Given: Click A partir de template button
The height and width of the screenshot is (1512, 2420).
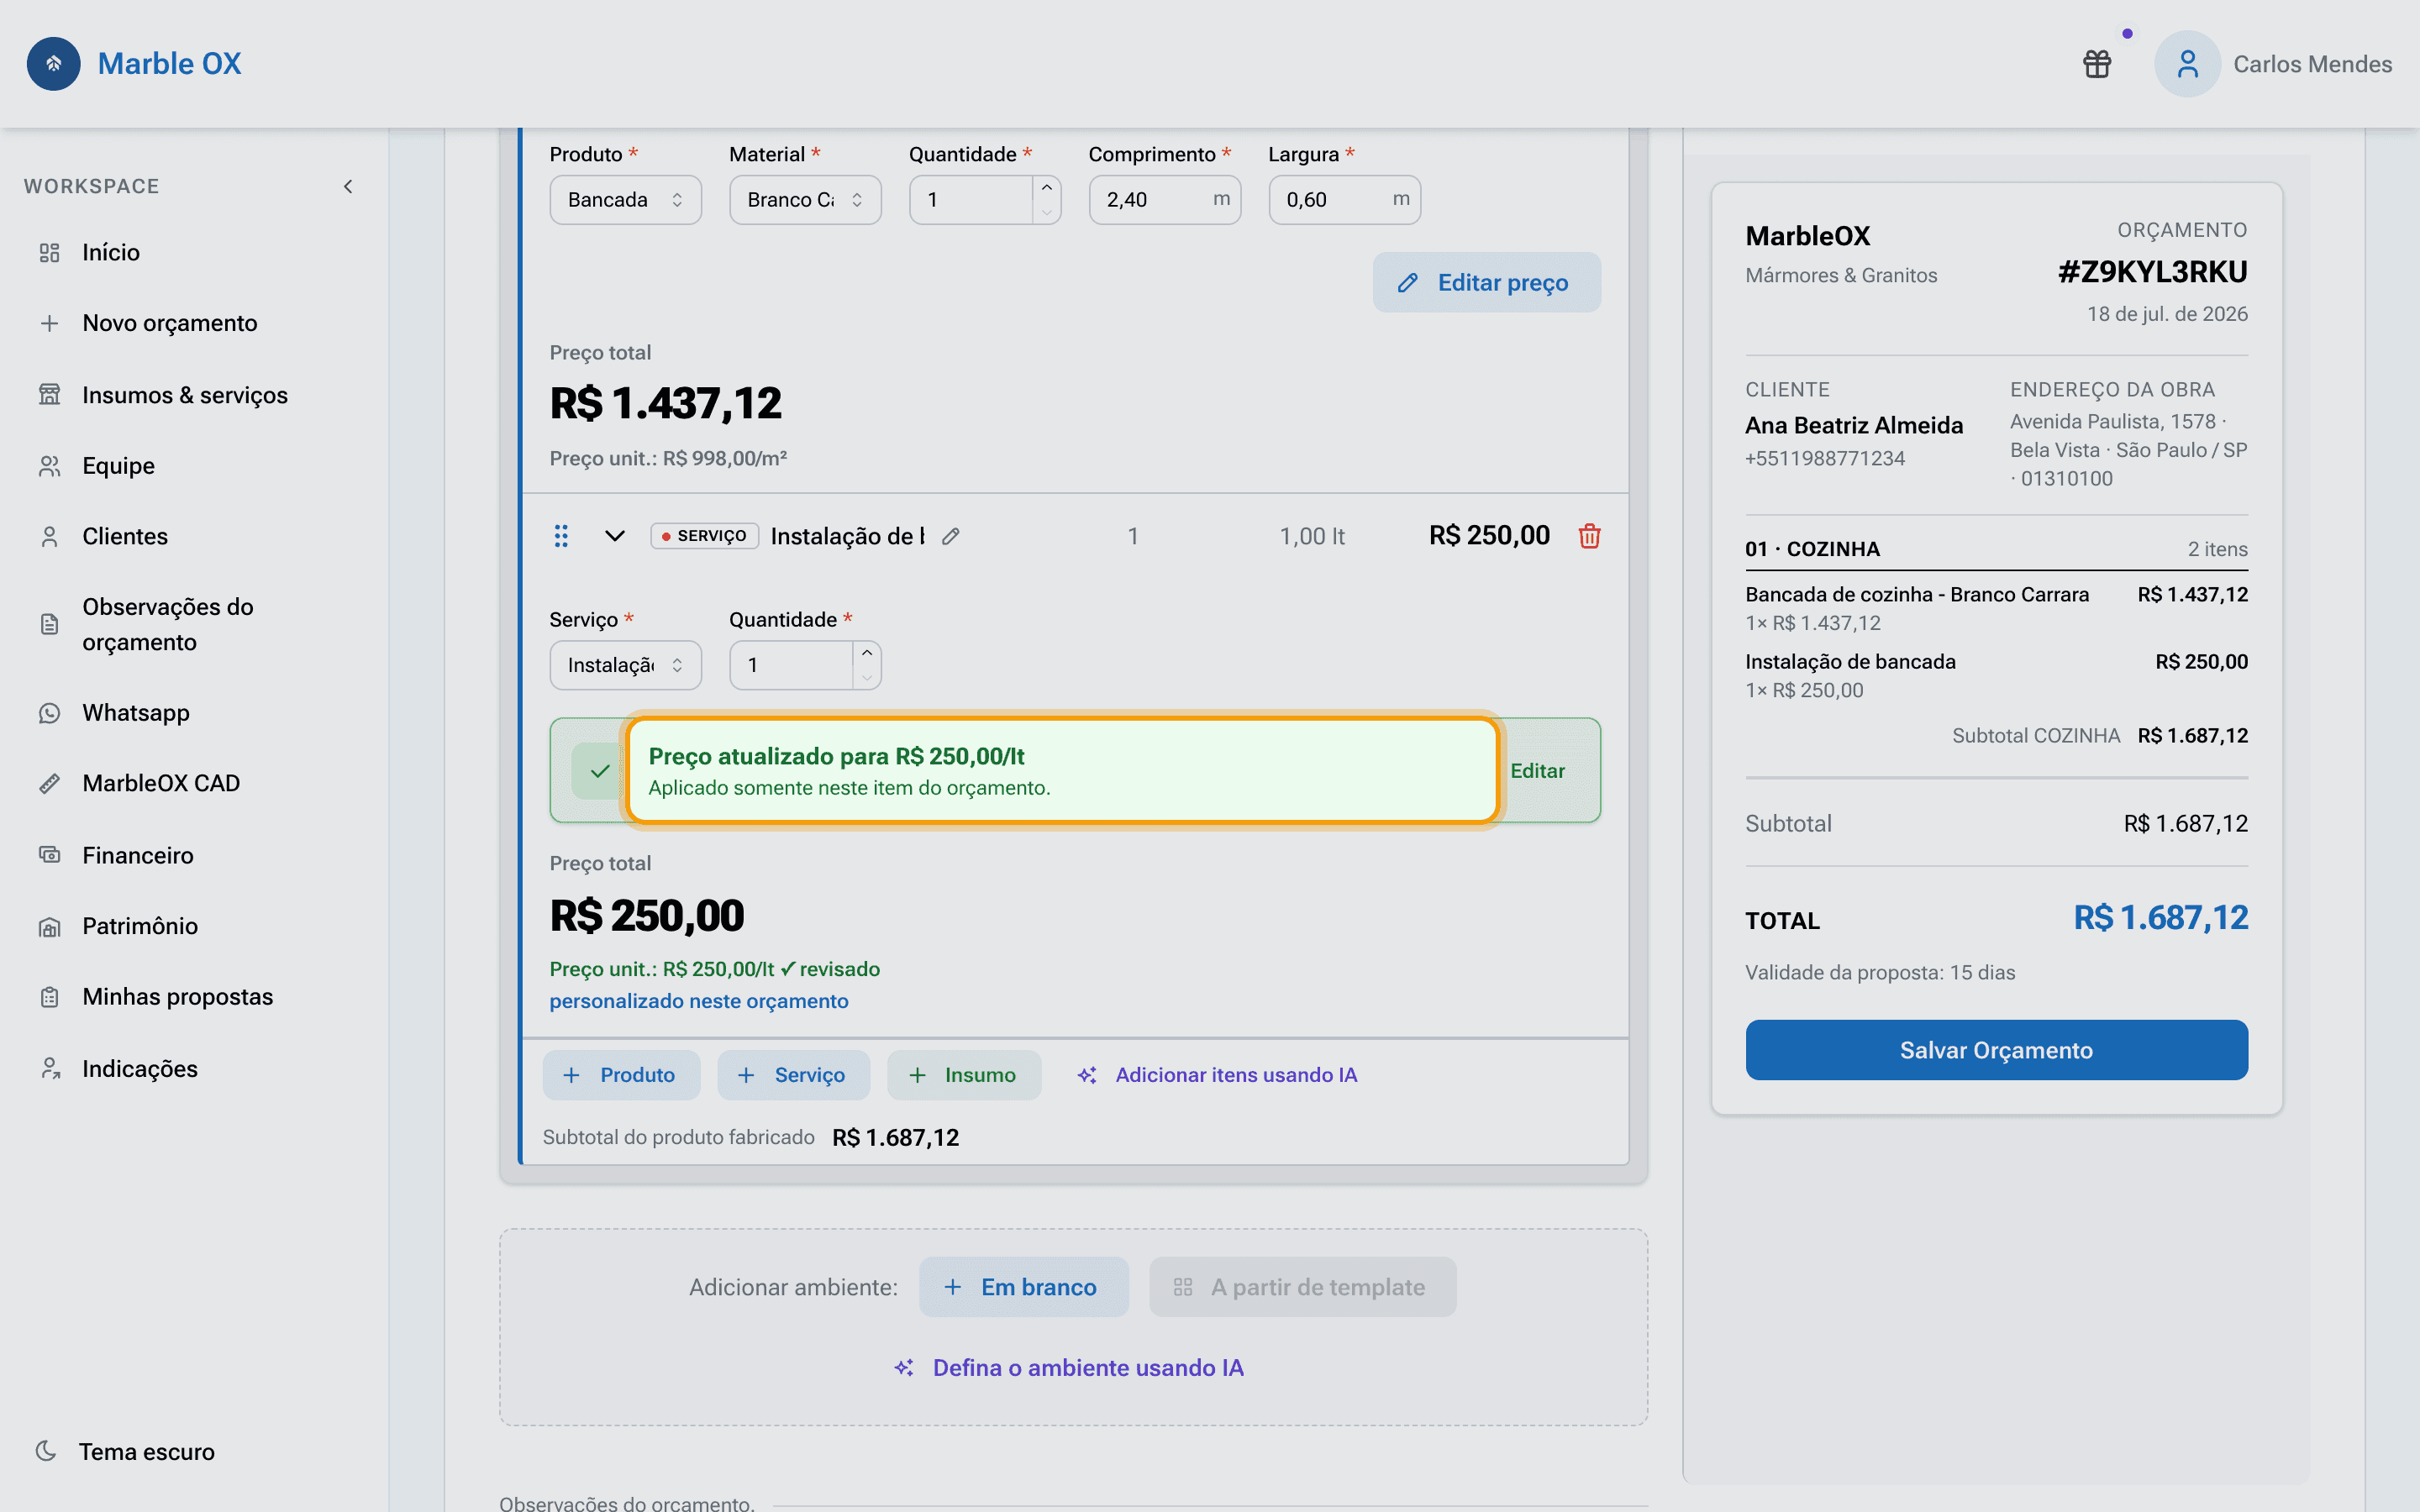Looking at the screenshot, I should point(1302,1287).
